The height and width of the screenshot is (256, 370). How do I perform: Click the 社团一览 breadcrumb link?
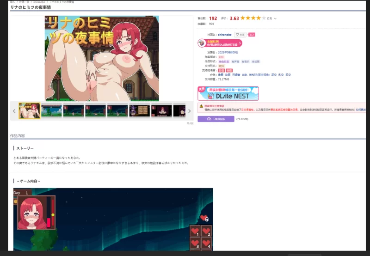[24, 2]
